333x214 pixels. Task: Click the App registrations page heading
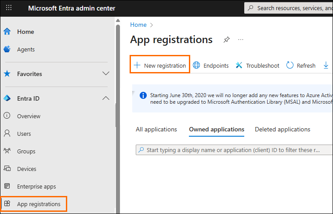click(171, 40)
